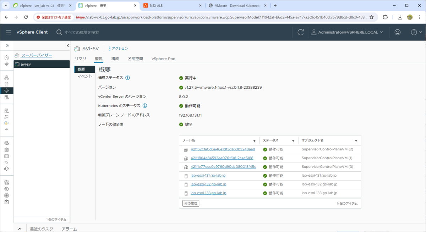
Task: Switch to VMware Download Kubernetes browser tab
Action: click(238, 5)
